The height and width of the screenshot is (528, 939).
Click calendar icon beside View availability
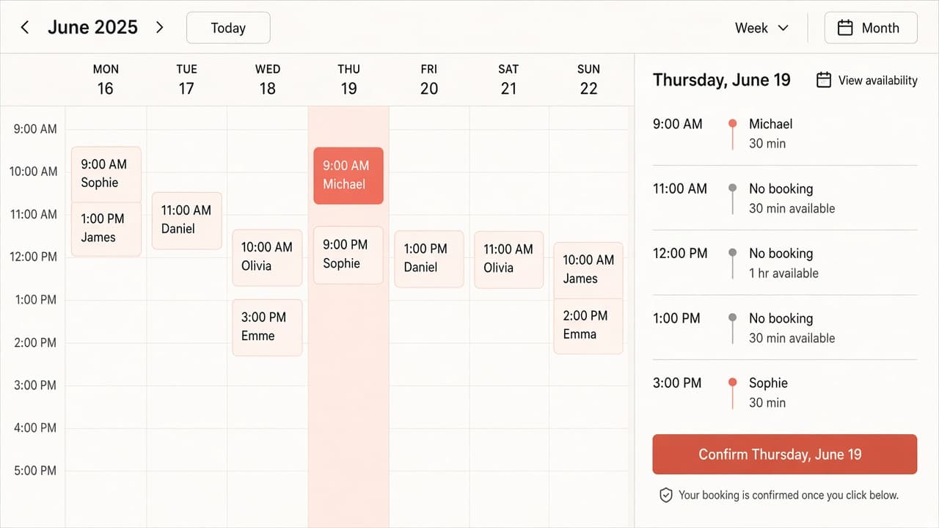(x=824, y=80)
